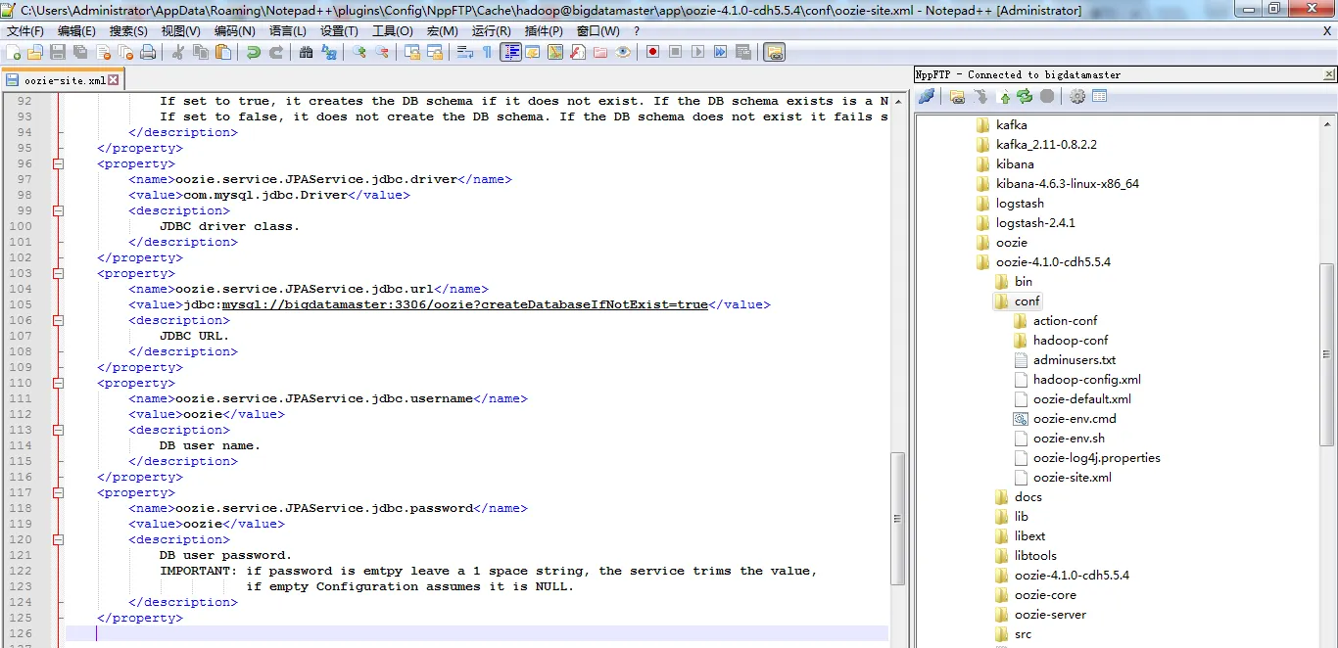Open the 搜索(S) menu

tap(128, 31)
